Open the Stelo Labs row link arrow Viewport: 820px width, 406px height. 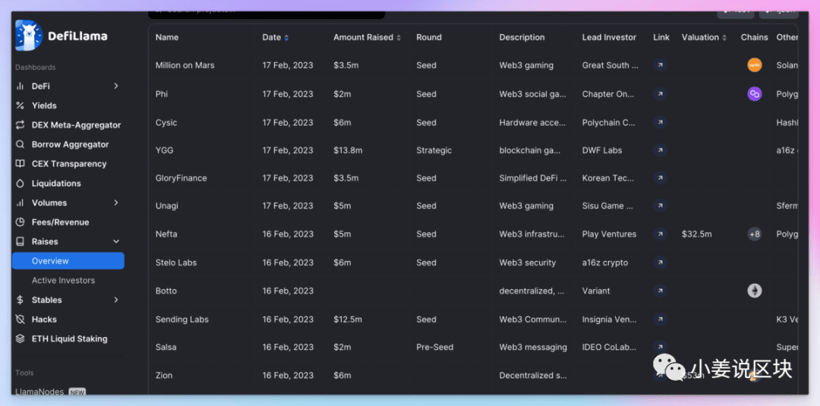click(661, 263)
